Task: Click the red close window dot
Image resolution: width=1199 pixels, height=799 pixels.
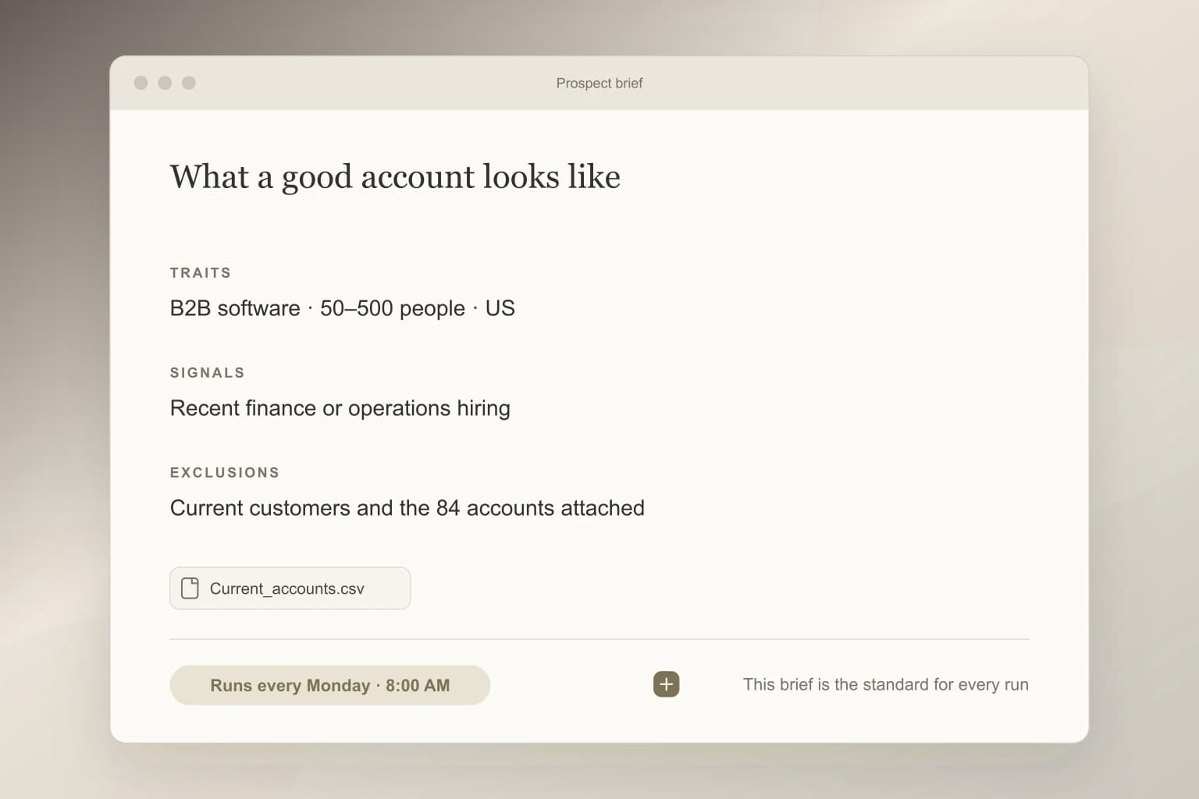Action: 141,83
